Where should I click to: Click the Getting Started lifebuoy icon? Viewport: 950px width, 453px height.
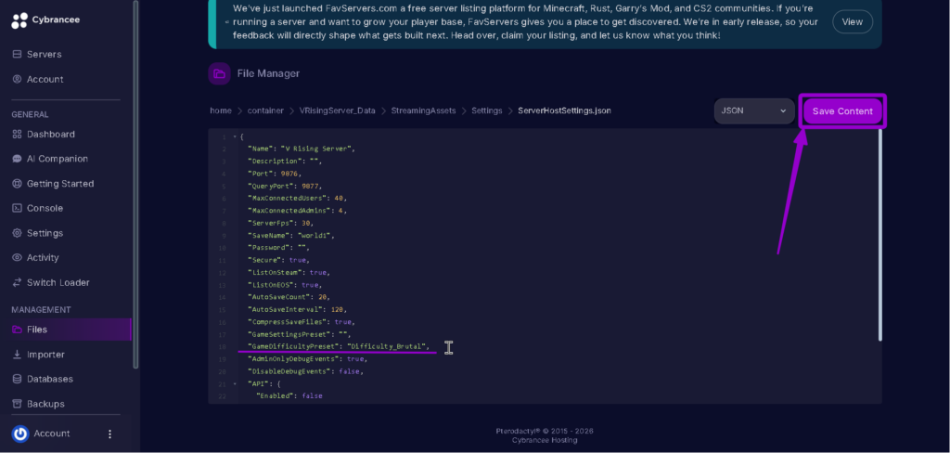17,184
